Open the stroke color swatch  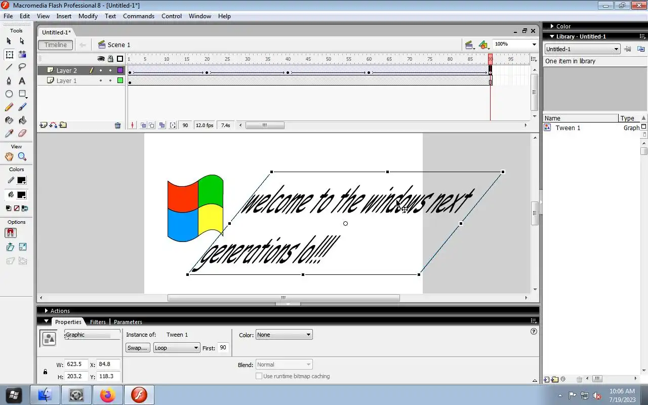[x=21, y=180]
